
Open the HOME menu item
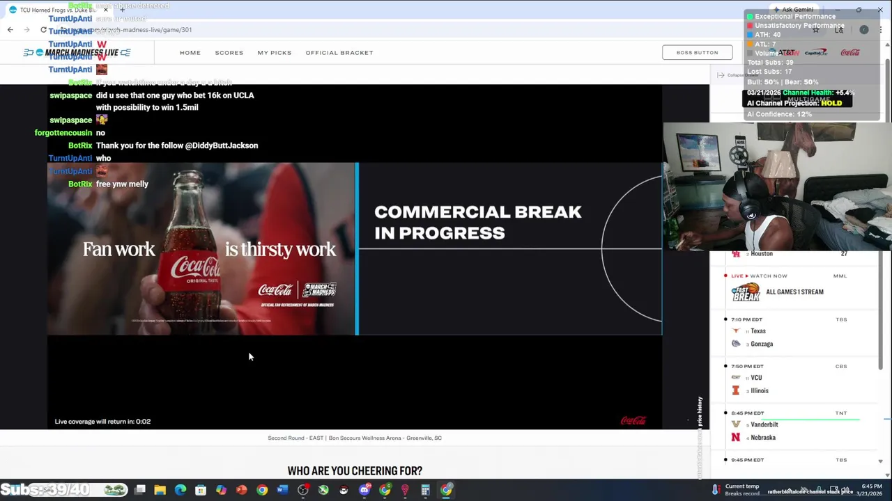coord(190,53)
